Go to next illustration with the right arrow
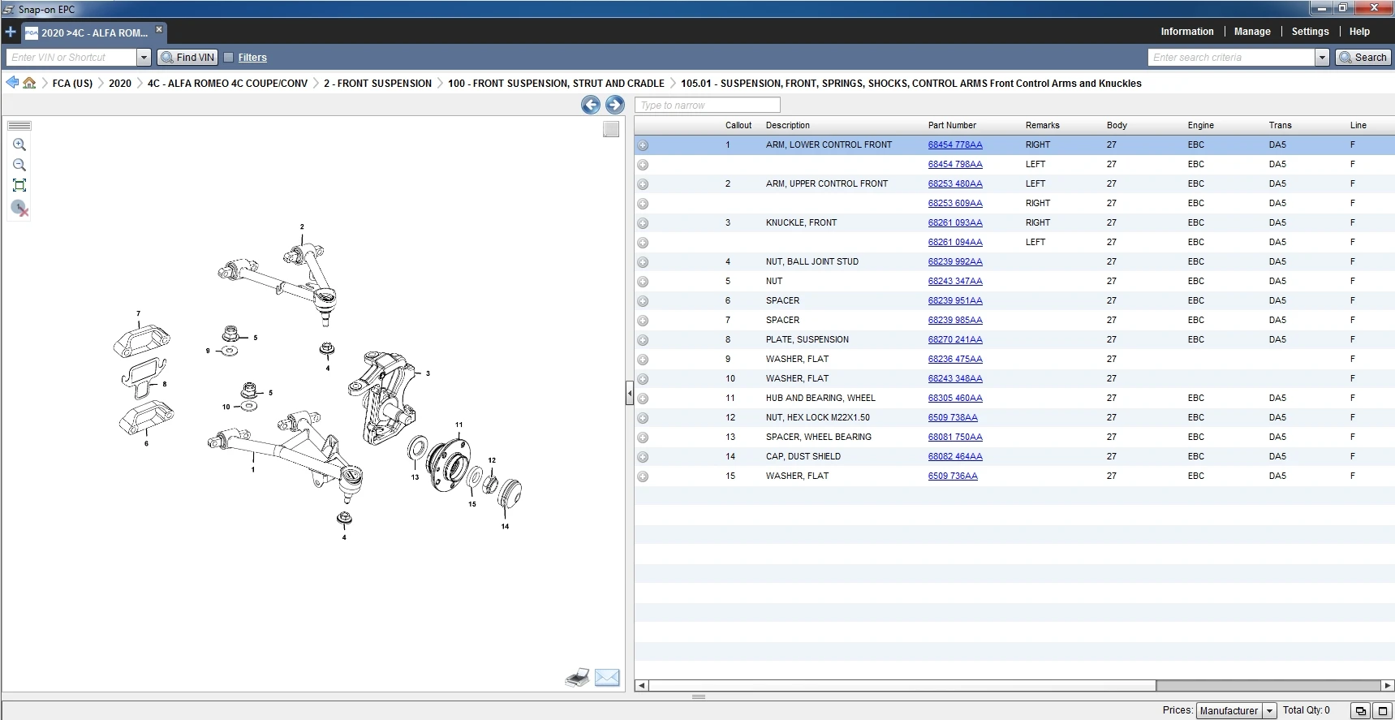 point(615,105)
